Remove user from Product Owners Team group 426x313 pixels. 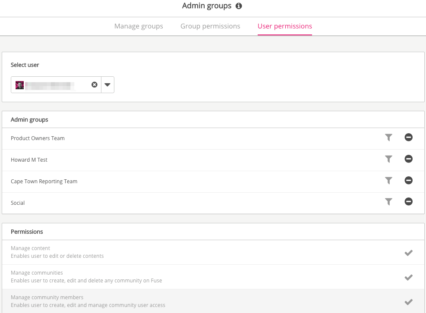(408, 138)
